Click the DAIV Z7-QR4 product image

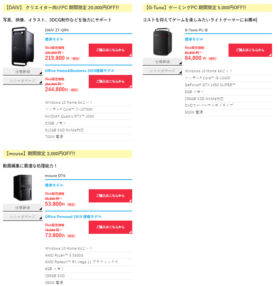[x=23, y=47]
